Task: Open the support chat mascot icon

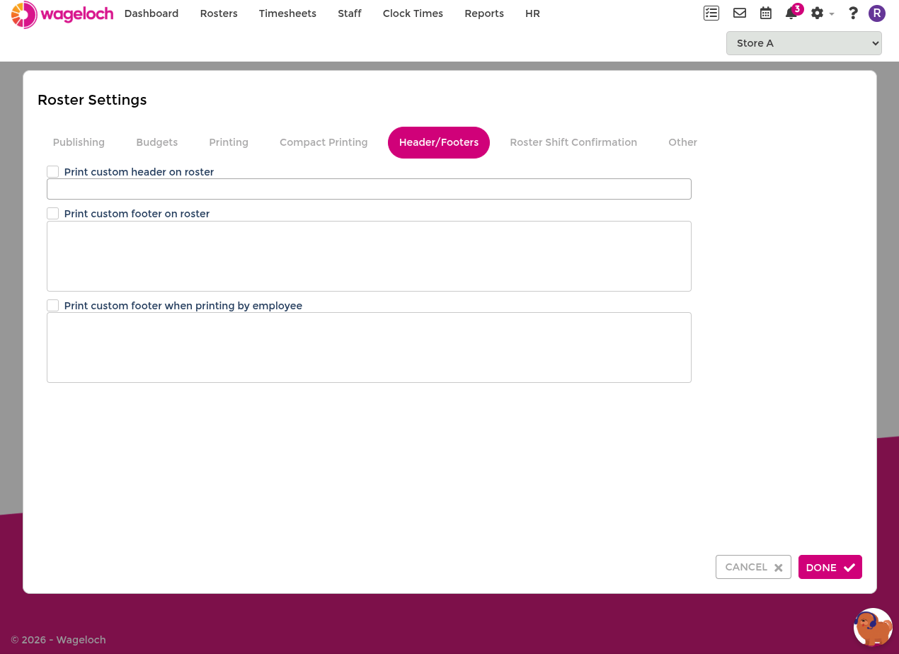Action: tap(873, 627)
